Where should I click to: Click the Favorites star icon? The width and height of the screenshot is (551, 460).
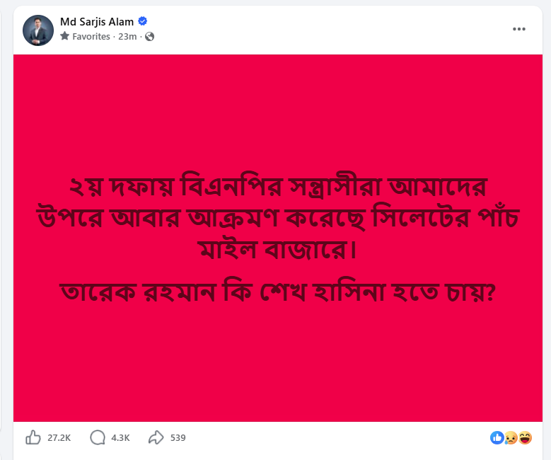(64, 36)
